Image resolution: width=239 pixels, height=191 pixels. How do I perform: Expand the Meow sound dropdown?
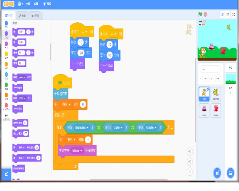click(77, 150)
